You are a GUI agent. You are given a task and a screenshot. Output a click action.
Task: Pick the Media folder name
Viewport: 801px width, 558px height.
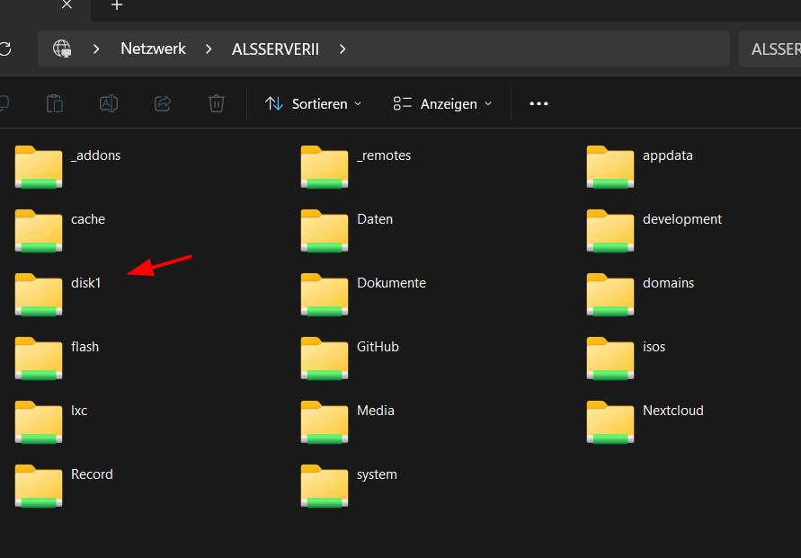coord(376,411)
